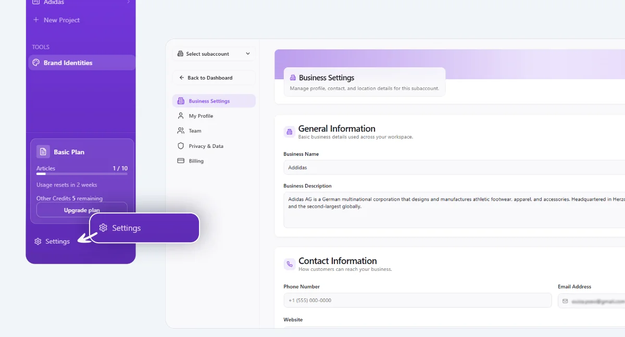Click into the Email Address field
This screenshot has width=625, height=337.
pyautogui.click(x=592, y=301)
